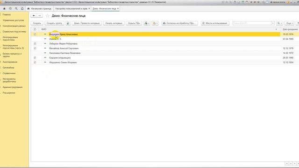This screenshot has height=168, width=299.
Task: Open the history clock icon
Action: pyautogui.click(x=10, y=8)
